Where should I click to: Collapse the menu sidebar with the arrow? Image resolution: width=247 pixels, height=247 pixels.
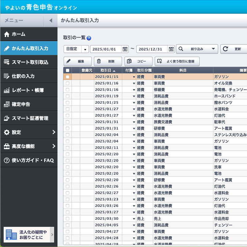pyautogui.click(x=51, y=21)
